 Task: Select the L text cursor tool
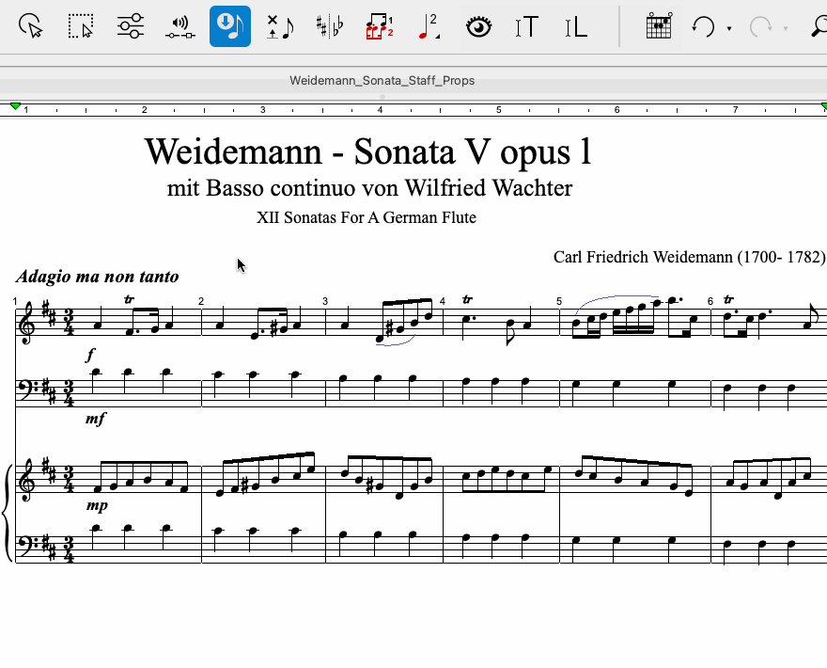tap(576, 27)
